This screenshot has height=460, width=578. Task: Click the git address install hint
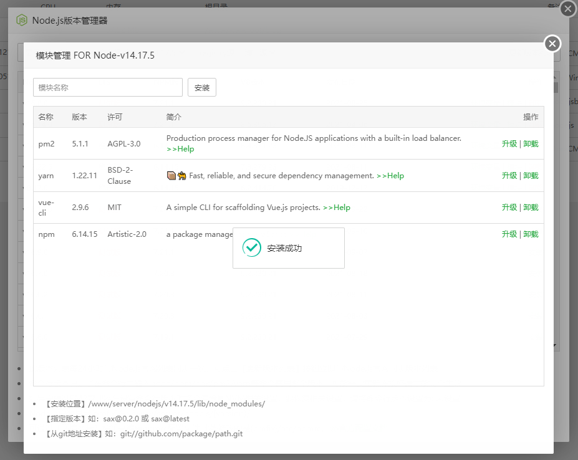pos(143,433)
